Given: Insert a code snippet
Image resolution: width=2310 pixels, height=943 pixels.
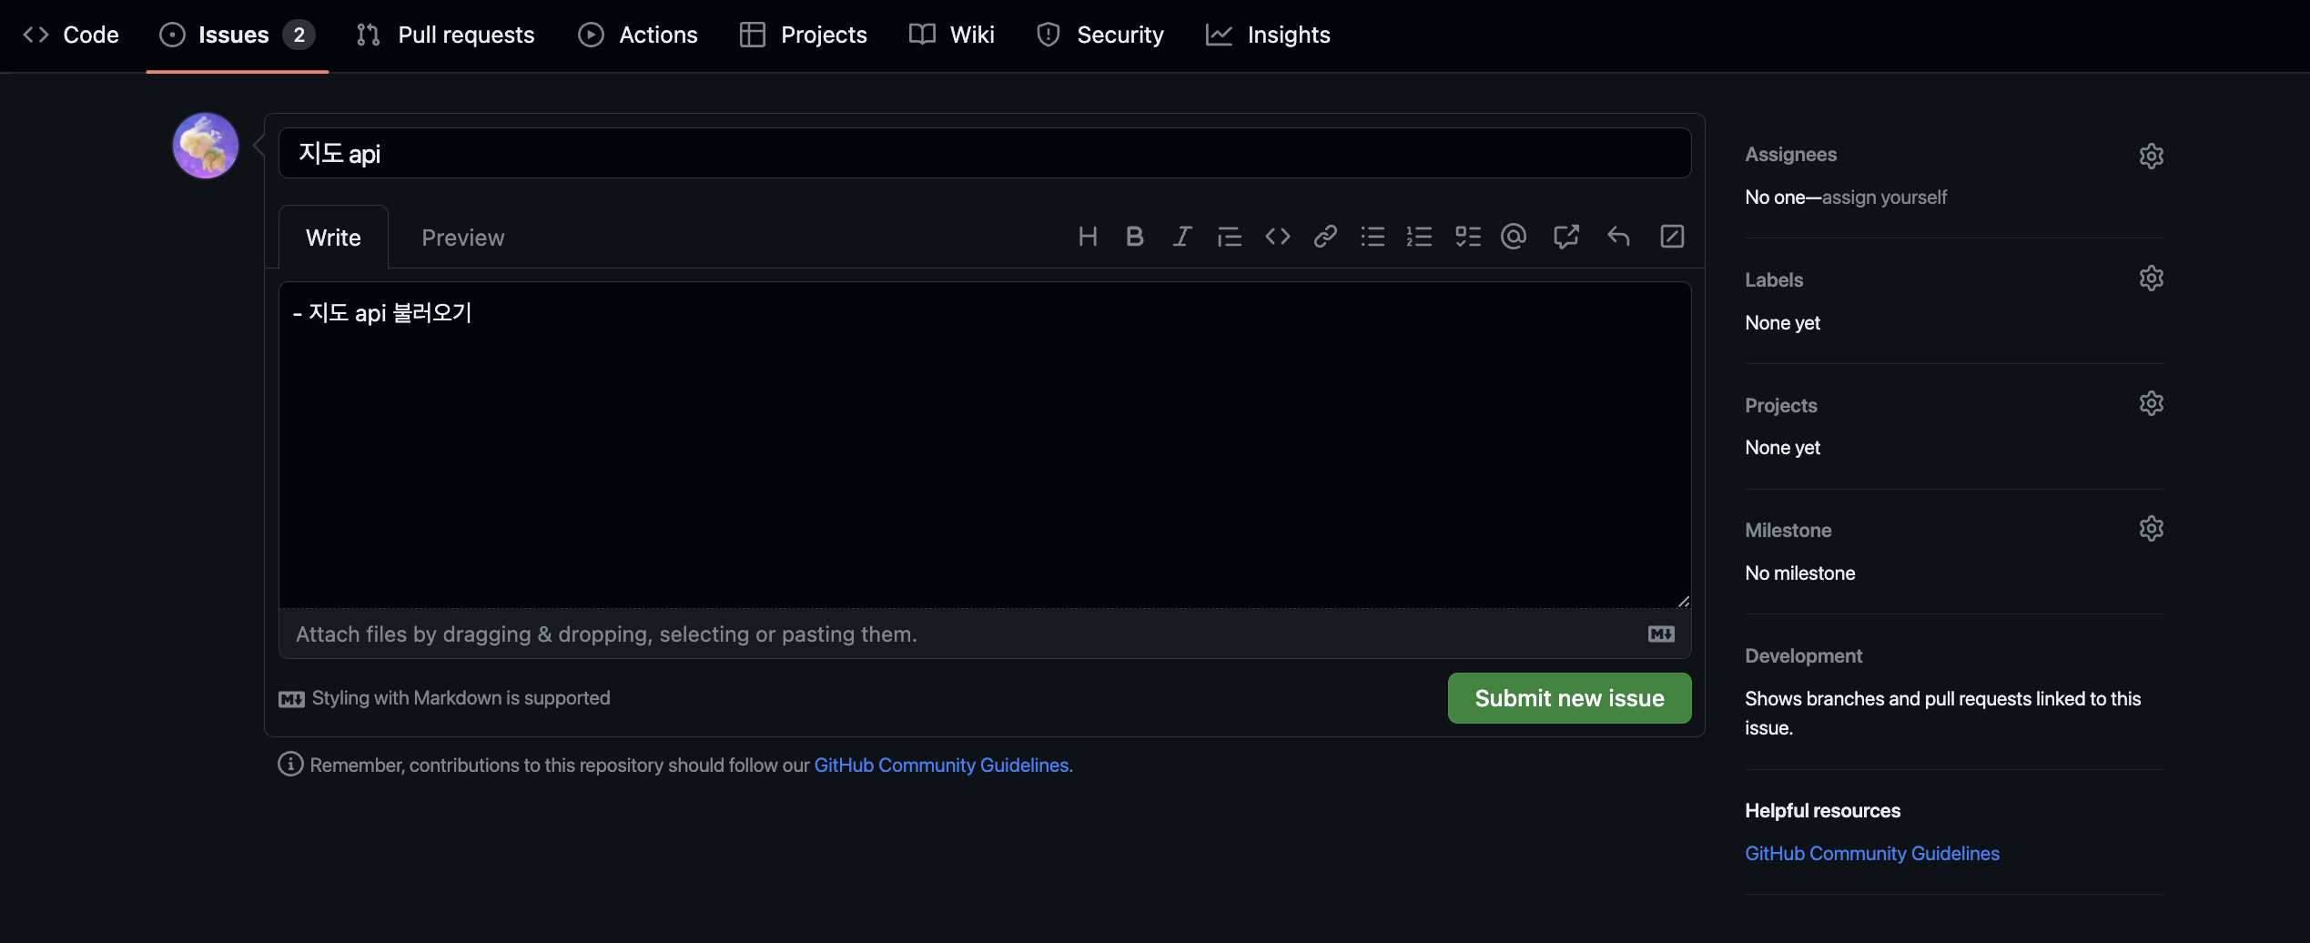Looking at the screenshot, I should click(1277, 237).
